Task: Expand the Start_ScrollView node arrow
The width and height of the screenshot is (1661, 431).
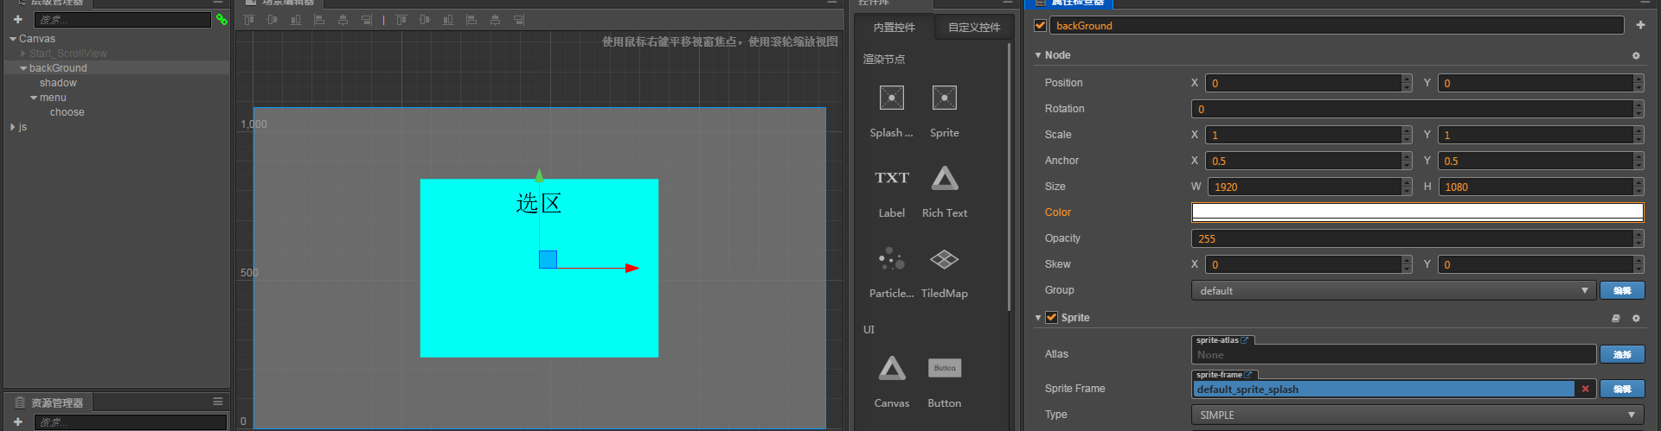Action: 23,54
